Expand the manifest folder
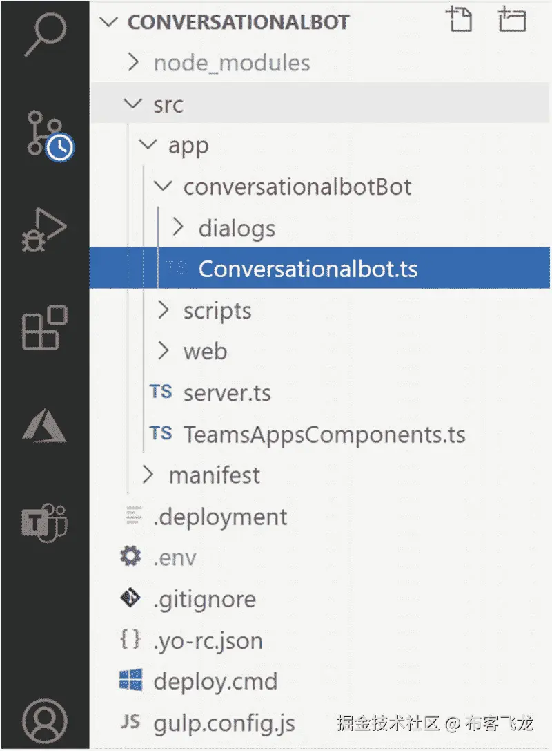This screenshot has width=552, height=751. [214, 475]
